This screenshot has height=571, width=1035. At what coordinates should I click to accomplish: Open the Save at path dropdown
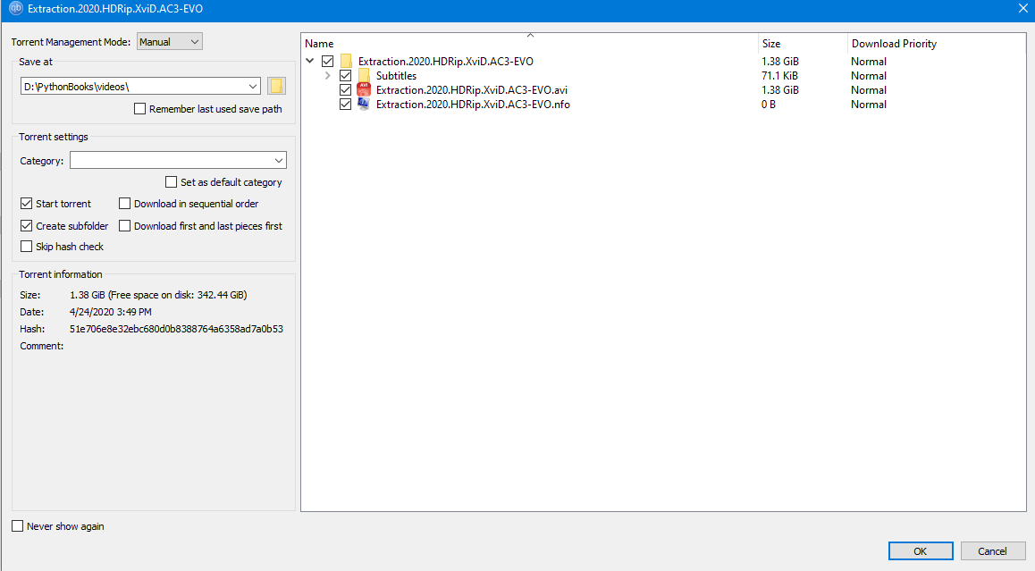point(252,85)
